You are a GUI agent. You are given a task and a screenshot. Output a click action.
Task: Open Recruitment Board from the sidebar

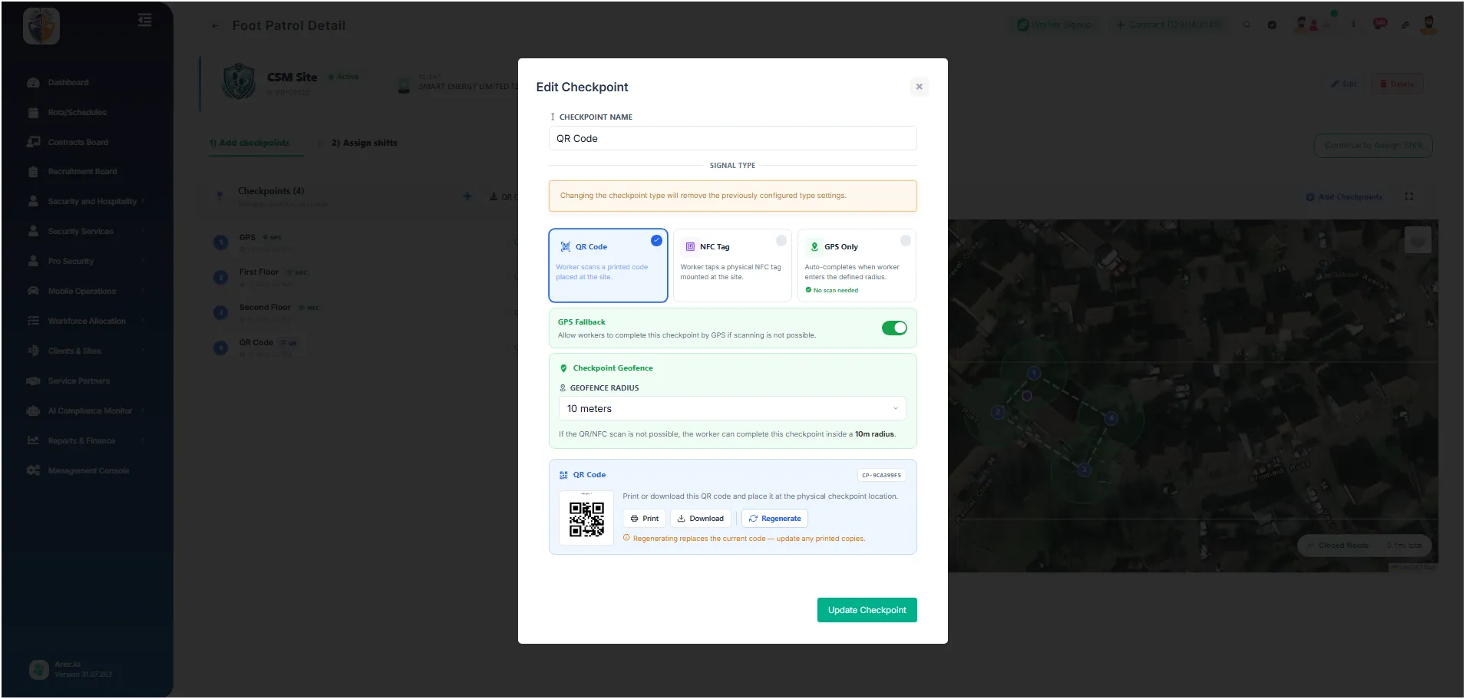82,172
